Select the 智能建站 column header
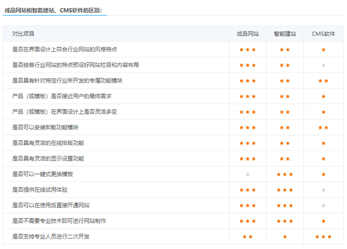Image resolution: width=347 pixels, height=249 pixels. [285, 34]
